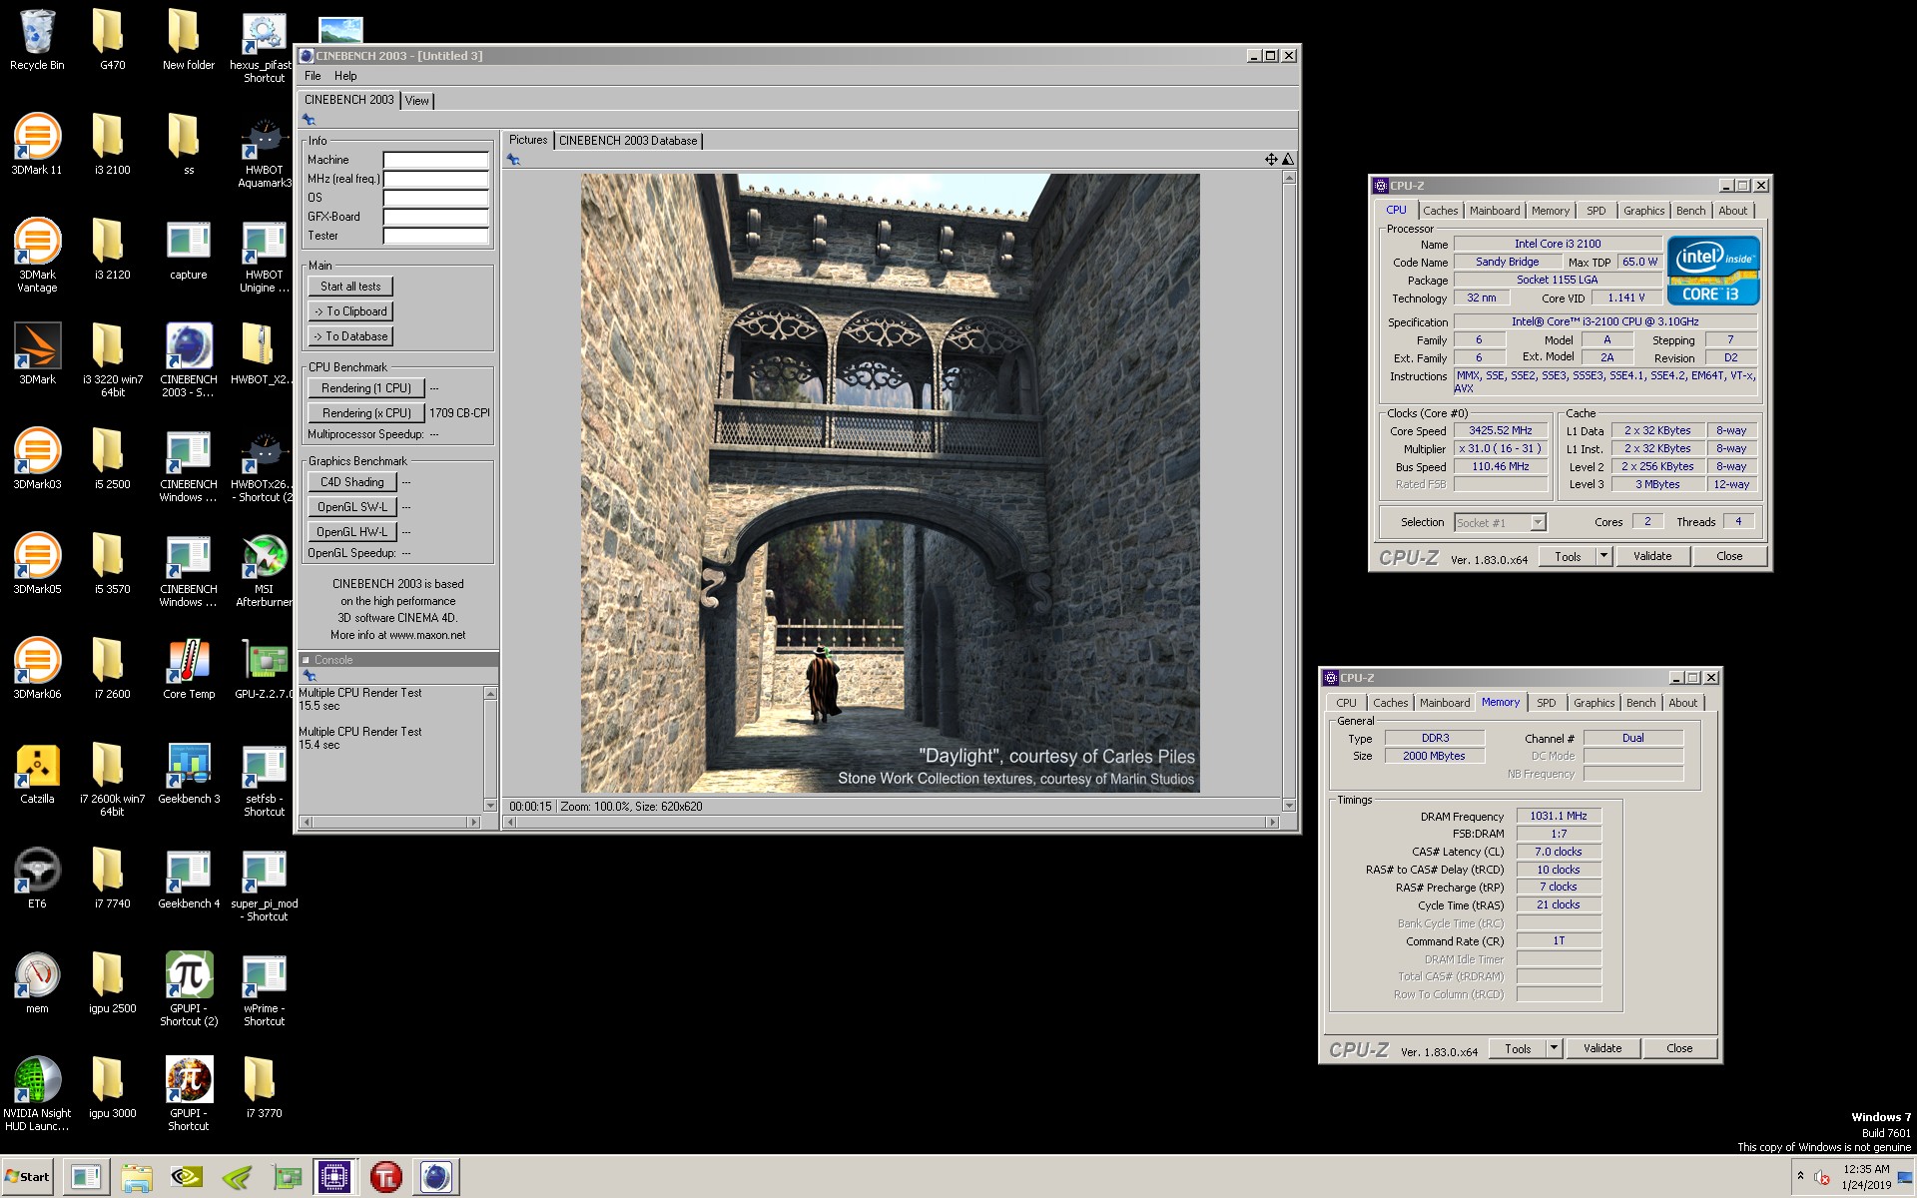Screen dimensions: 1917x1198
Task: Open the Recycle Bin desktop icon
Action: pyautogui.click(x=37, y=40)
